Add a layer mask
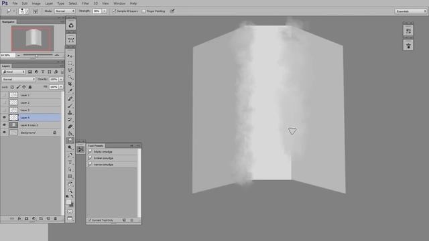 pos(27,219)
